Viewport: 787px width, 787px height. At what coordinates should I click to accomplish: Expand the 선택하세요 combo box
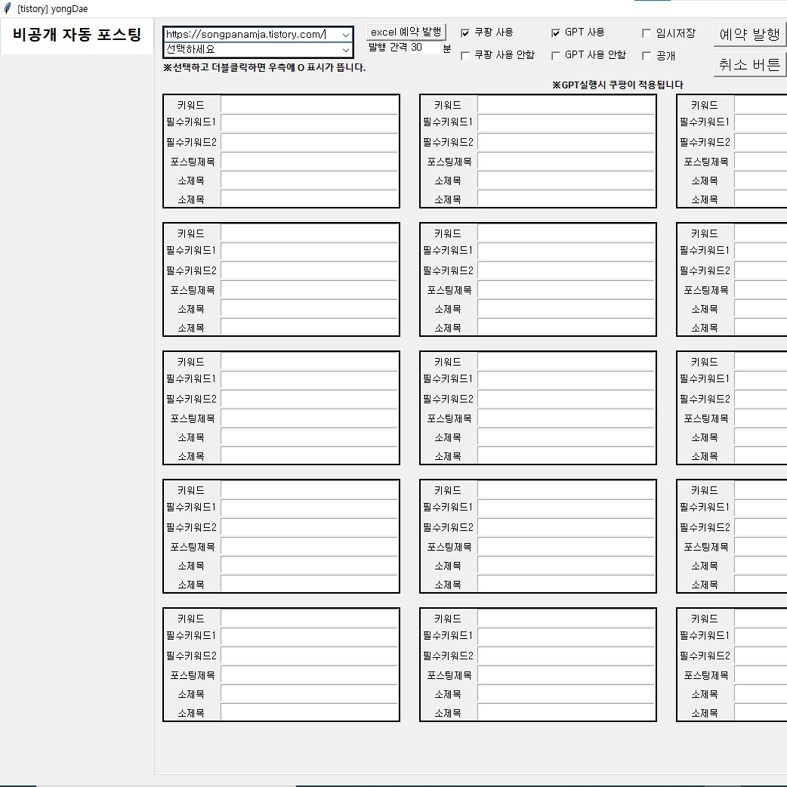(345, 50)
